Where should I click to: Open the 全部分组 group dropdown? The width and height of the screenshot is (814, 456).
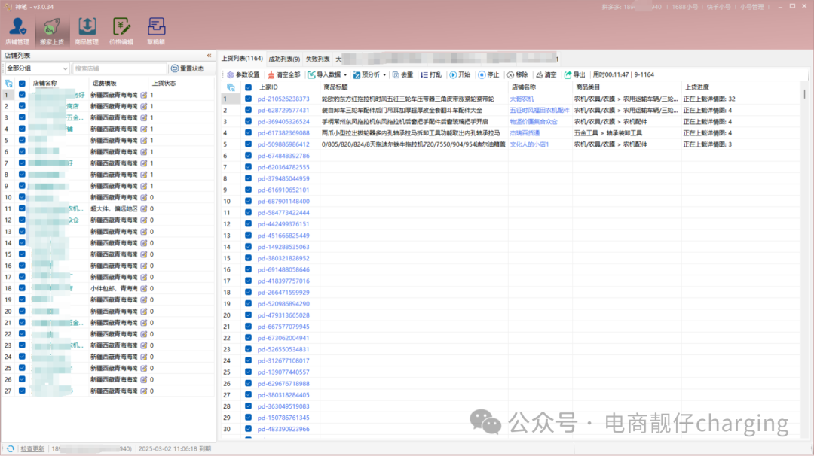[36, 68]
